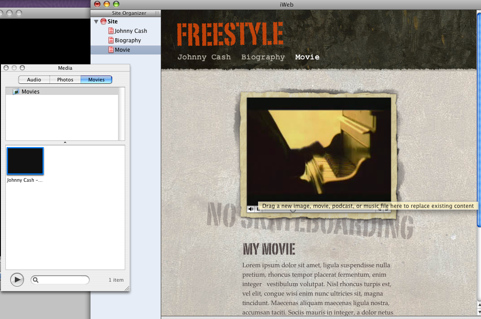Play the selected clip in Media browser

tap(17, 280)
